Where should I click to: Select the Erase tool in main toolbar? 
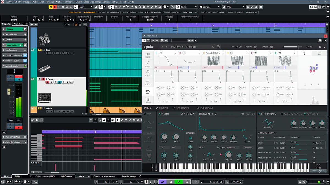[x=123, y=7]
